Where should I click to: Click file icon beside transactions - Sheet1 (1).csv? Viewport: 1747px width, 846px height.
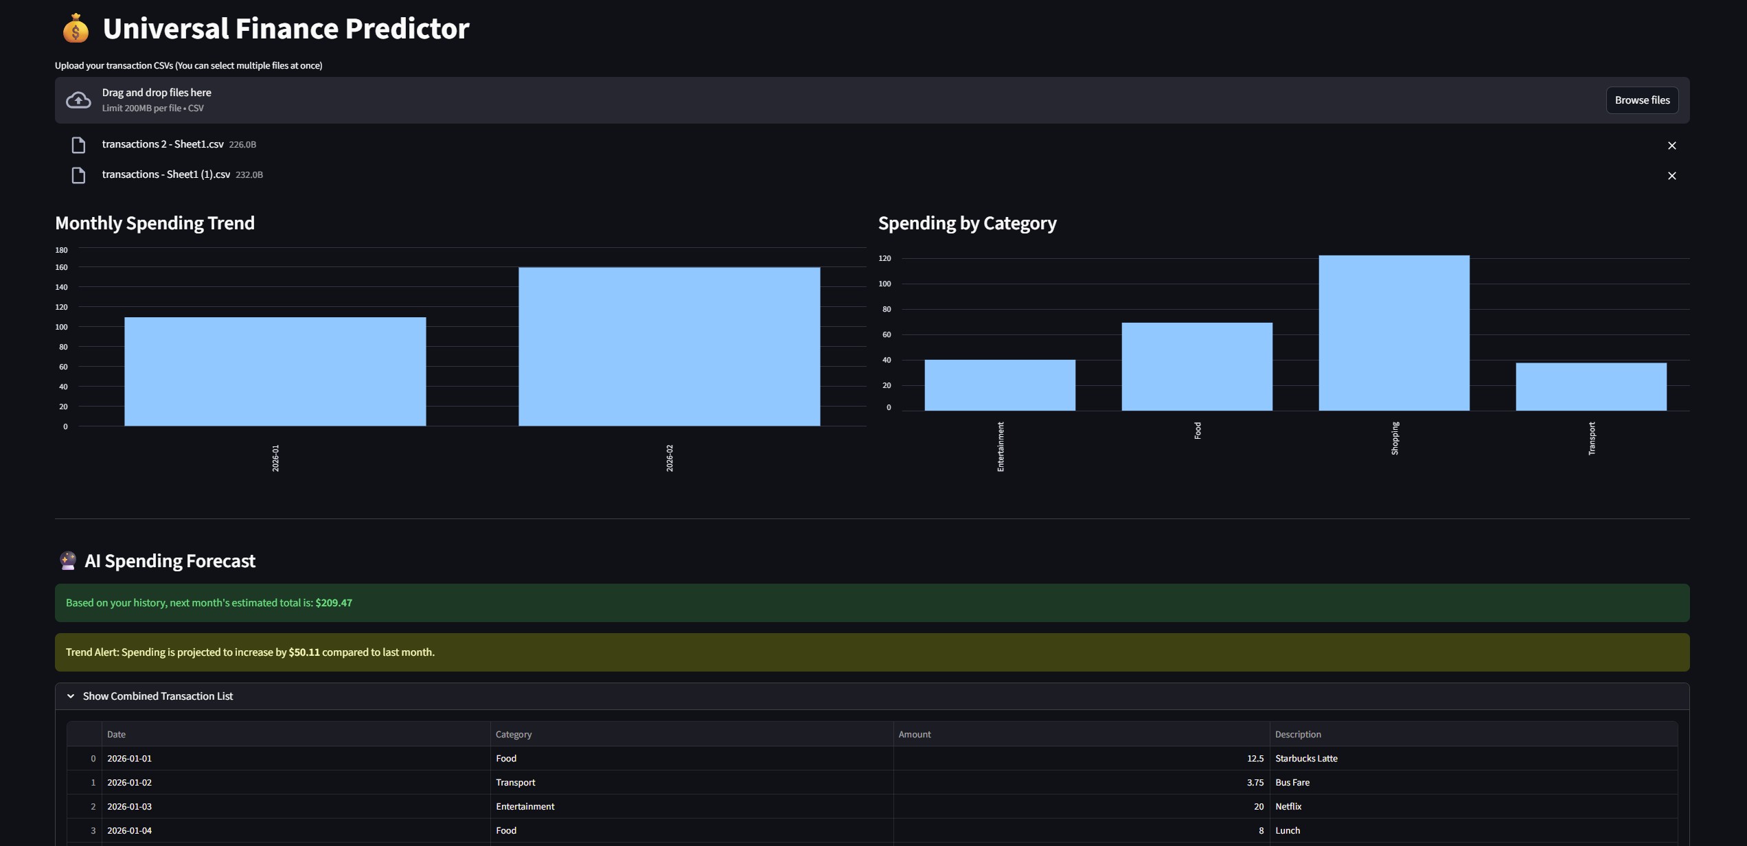pos(78,175)
